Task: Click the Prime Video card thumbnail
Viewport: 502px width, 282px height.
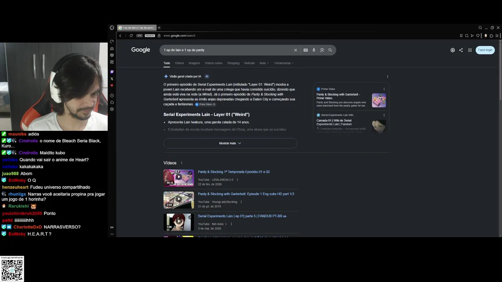Action: [379, 100]
